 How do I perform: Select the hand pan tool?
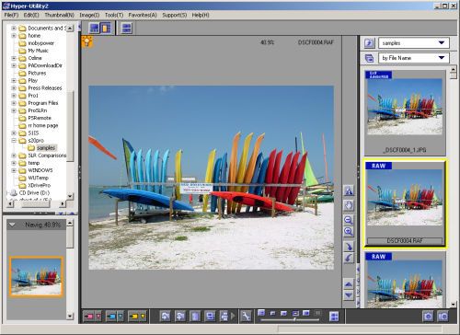coord(349,205)
